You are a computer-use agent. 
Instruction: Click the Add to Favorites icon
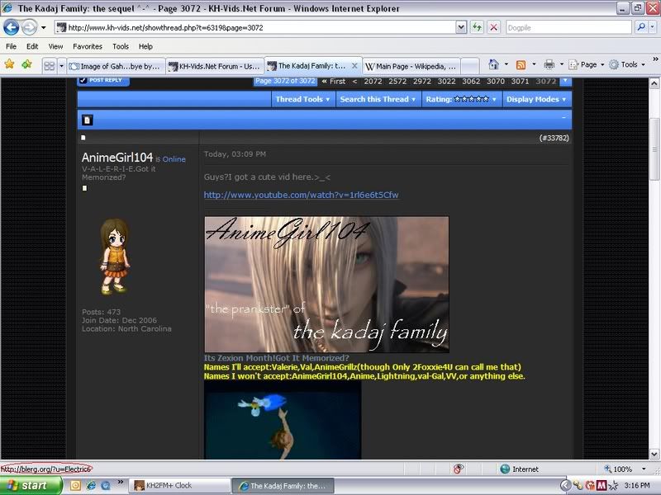[26, 64]
